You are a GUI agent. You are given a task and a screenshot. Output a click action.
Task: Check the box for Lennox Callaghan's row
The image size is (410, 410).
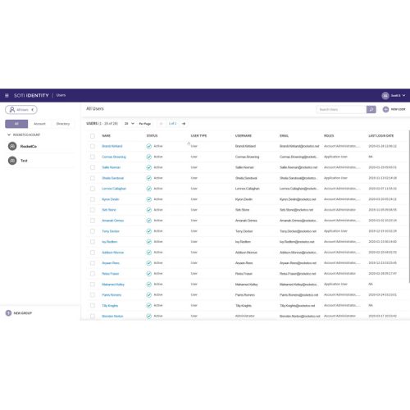coord(93,189)
